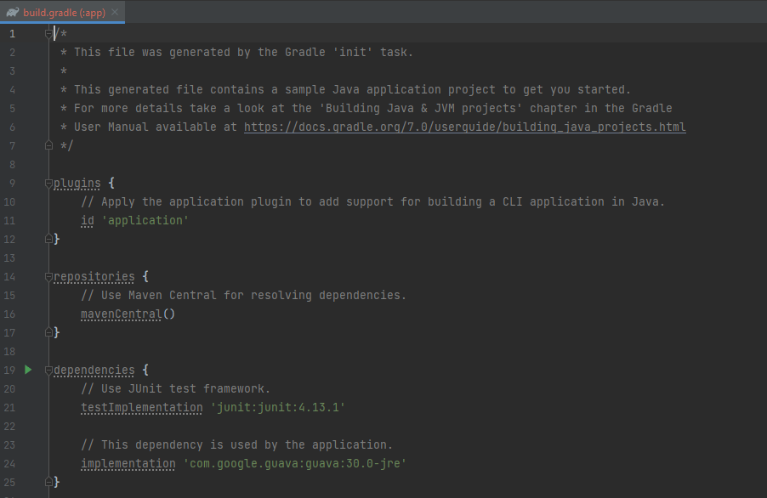Click the Gradle elephant icon in the tab
The image size is (767, 498).
click(x=12, y=13)
